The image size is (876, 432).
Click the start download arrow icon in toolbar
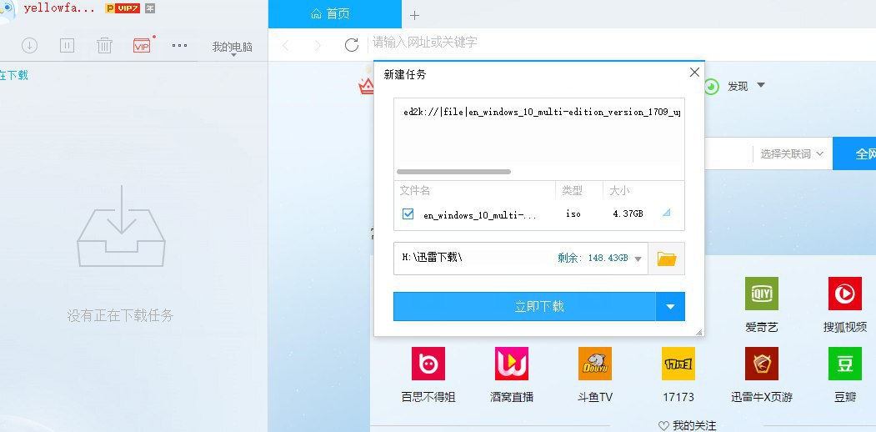29,46
